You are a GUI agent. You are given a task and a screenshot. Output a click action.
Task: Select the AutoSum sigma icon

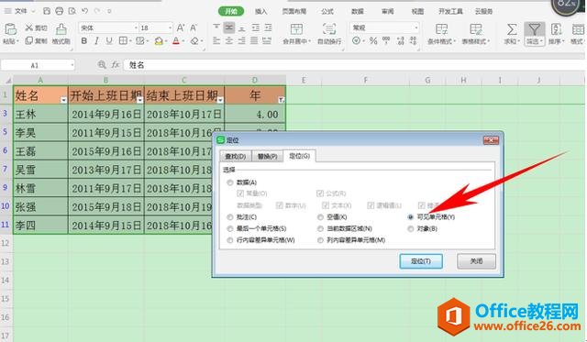(512, 29)
